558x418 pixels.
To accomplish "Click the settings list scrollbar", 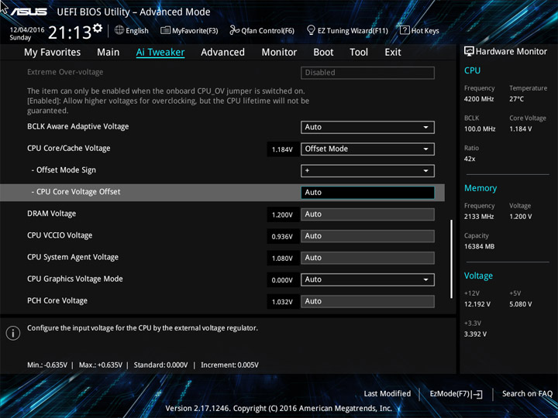I will [x=452, y=259].
